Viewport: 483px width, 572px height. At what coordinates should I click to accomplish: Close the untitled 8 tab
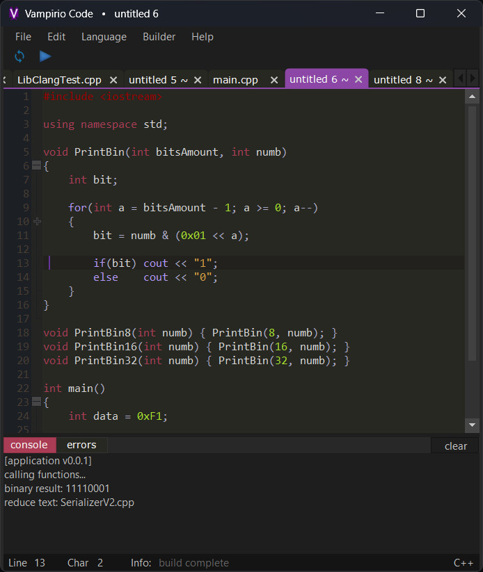pyautogui.click(x=443, y=80)
